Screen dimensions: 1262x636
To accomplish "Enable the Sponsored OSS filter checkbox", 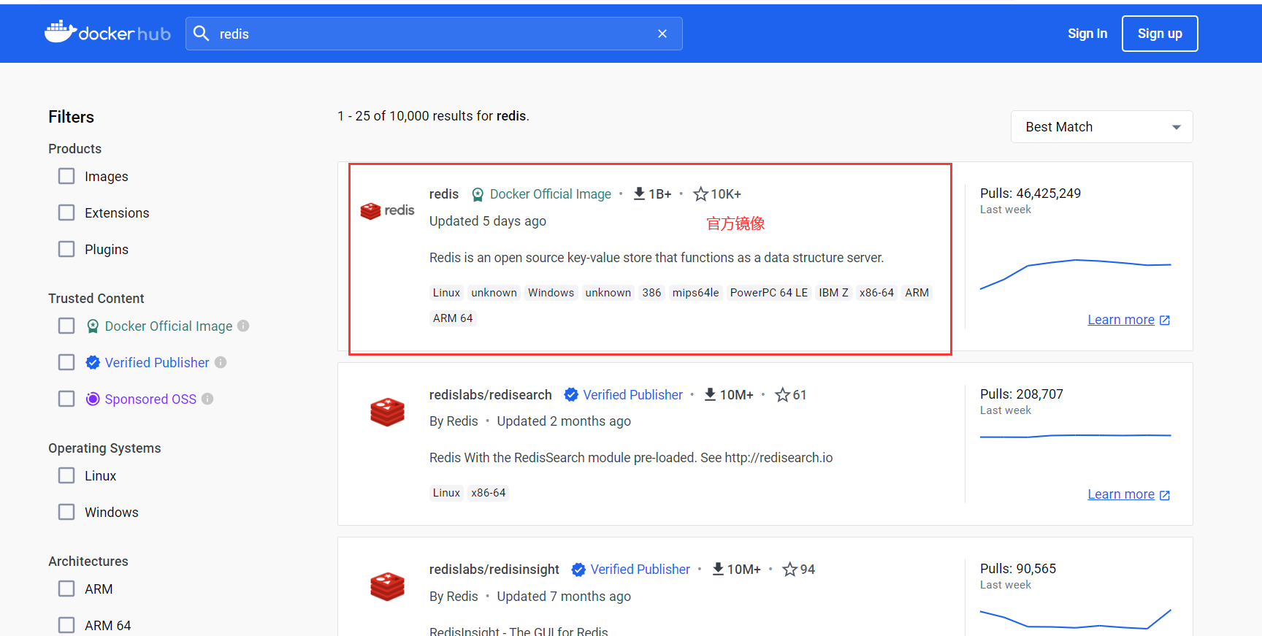I will [x=66, y=399].
